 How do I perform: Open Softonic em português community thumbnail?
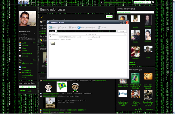[x=123, y=93]
